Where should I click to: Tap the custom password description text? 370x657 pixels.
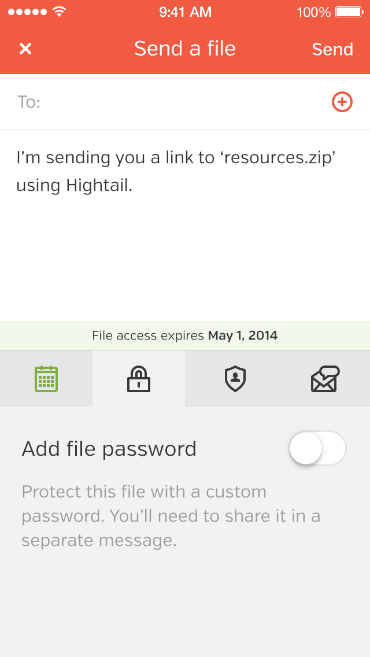(171, 516)
